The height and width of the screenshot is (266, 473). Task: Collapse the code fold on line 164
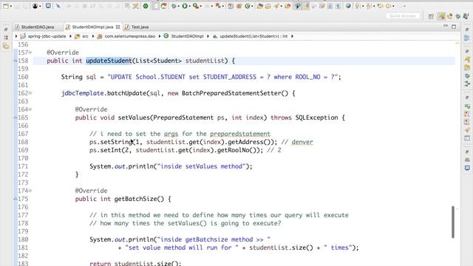point(30,109)
